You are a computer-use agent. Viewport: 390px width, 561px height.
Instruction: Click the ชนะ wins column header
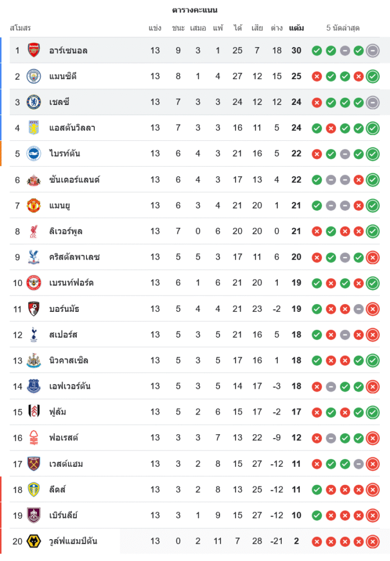pyautogui.click(x=178, y=27)
